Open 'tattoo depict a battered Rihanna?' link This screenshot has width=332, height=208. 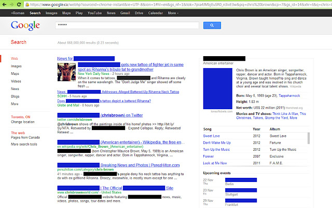tap(104, 101)
